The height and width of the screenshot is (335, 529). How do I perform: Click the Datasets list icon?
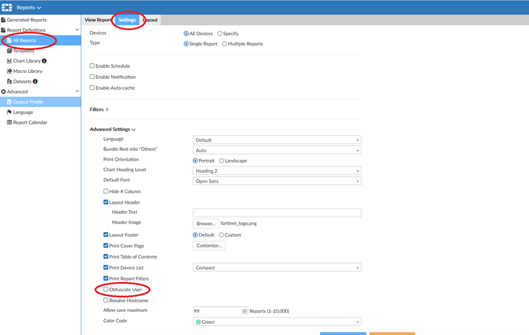point(9,81)
